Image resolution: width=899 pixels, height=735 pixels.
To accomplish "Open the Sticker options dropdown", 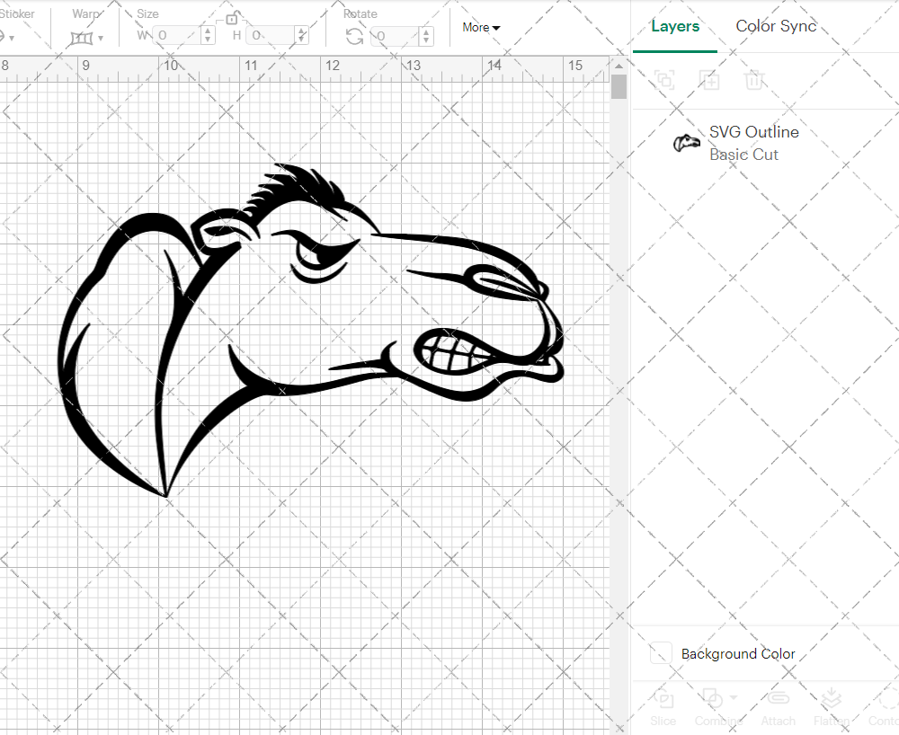I will [9, 38].
